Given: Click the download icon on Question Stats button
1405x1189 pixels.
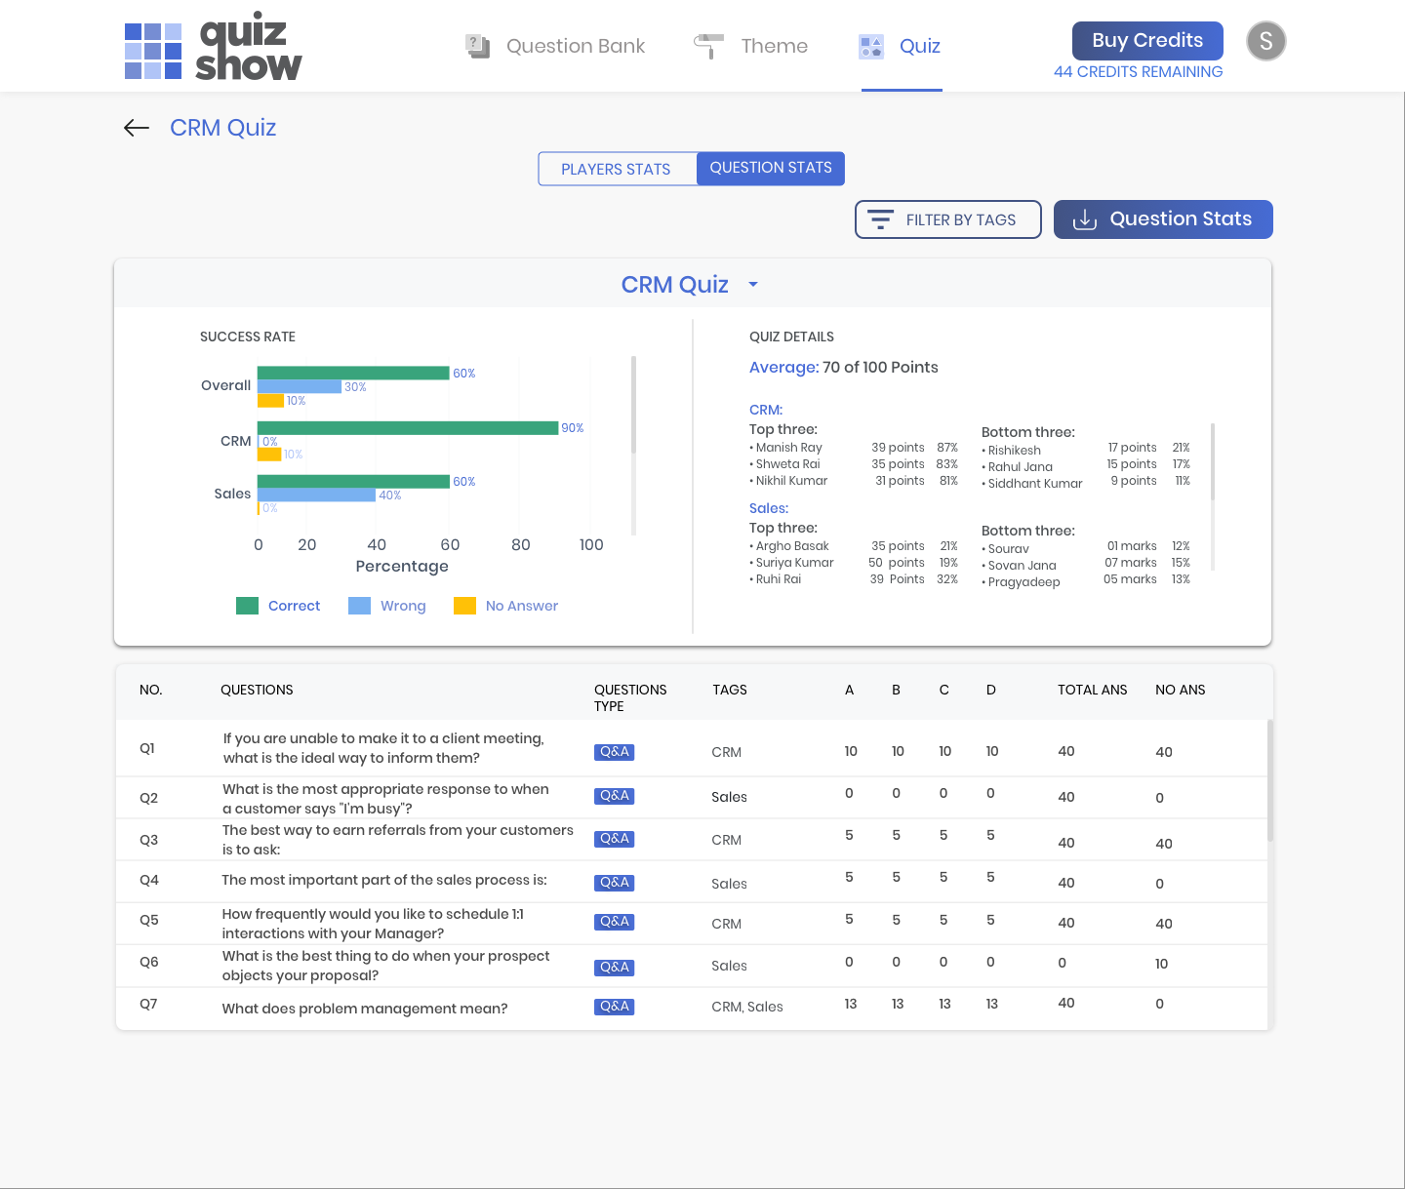Looking at the screenshot, I should point(1085,219).
